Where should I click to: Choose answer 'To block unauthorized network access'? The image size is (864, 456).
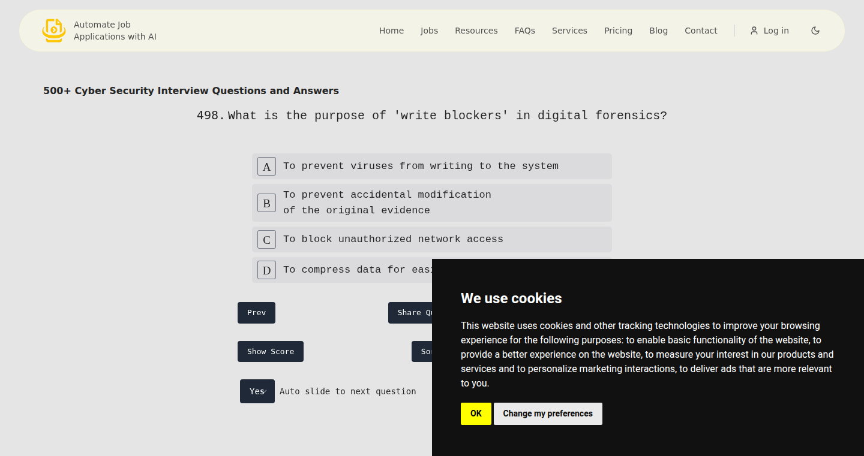432,239
